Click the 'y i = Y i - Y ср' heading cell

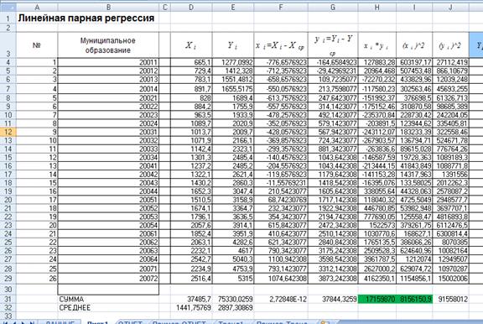click(x=333, y=45)
